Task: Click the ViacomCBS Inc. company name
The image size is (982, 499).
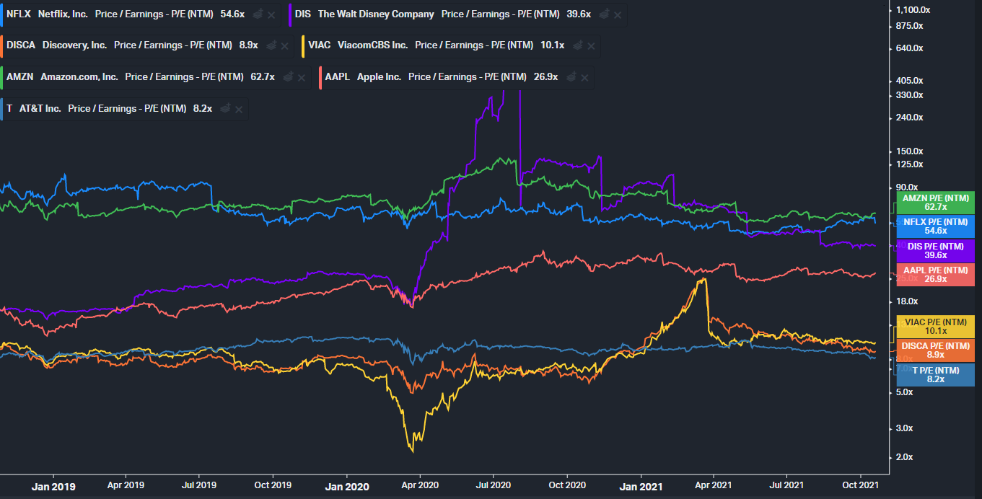Action: click(x=373, y=45)
